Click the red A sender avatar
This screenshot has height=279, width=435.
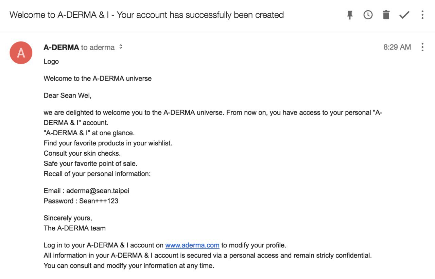pyautogui.click(x=21, y=53)
